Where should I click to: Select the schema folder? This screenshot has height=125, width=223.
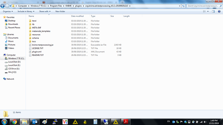[36, 38]
